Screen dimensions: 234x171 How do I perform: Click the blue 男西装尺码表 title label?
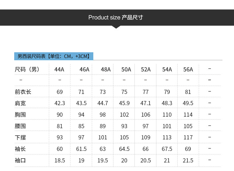[x=54, y=56]
